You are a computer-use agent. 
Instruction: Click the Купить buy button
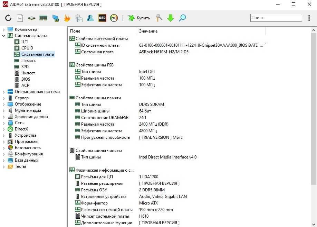[139, 18]
